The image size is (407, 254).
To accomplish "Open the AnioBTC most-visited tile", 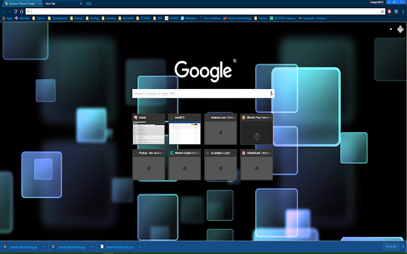I will (184, 129).
